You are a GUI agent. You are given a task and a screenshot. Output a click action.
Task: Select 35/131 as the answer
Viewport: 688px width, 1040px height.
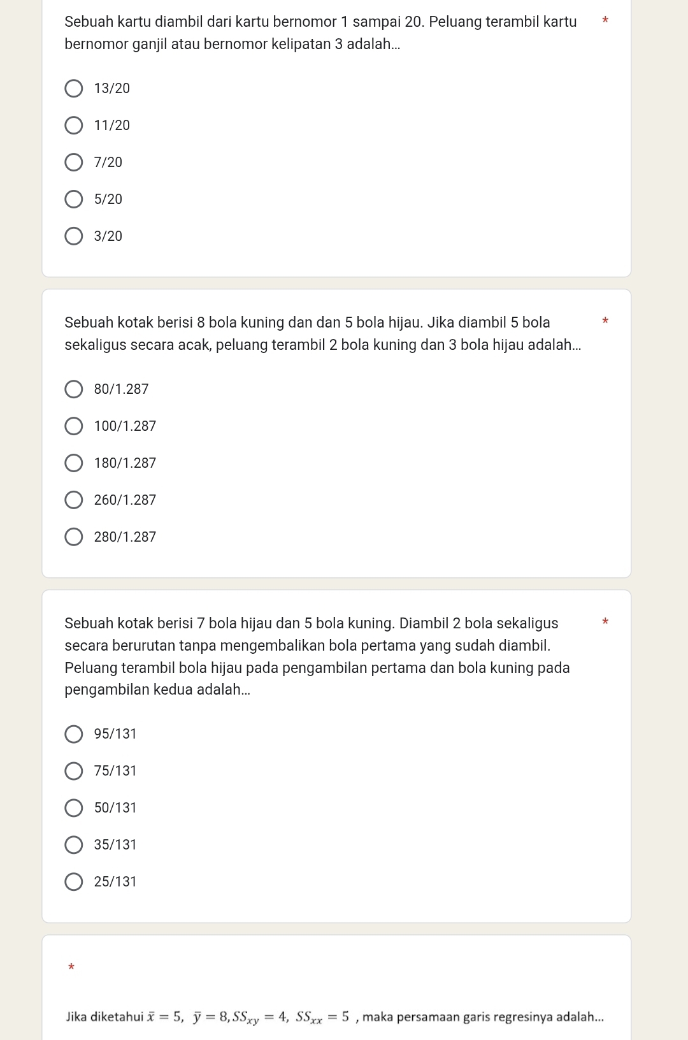(x=74, y=845)
